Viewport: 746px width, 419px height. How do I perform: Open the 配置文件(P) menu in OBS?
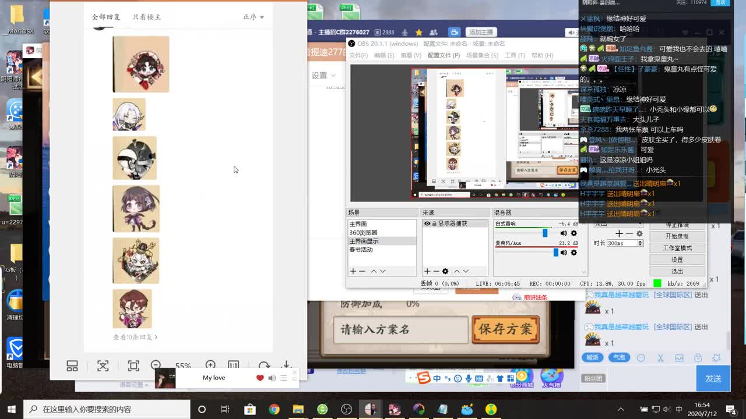coord(444,55)
